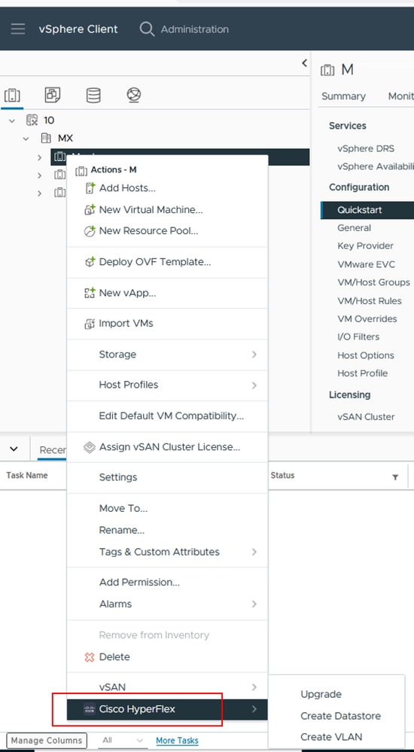Open the Storage submenu

click(x=167, y=355)
